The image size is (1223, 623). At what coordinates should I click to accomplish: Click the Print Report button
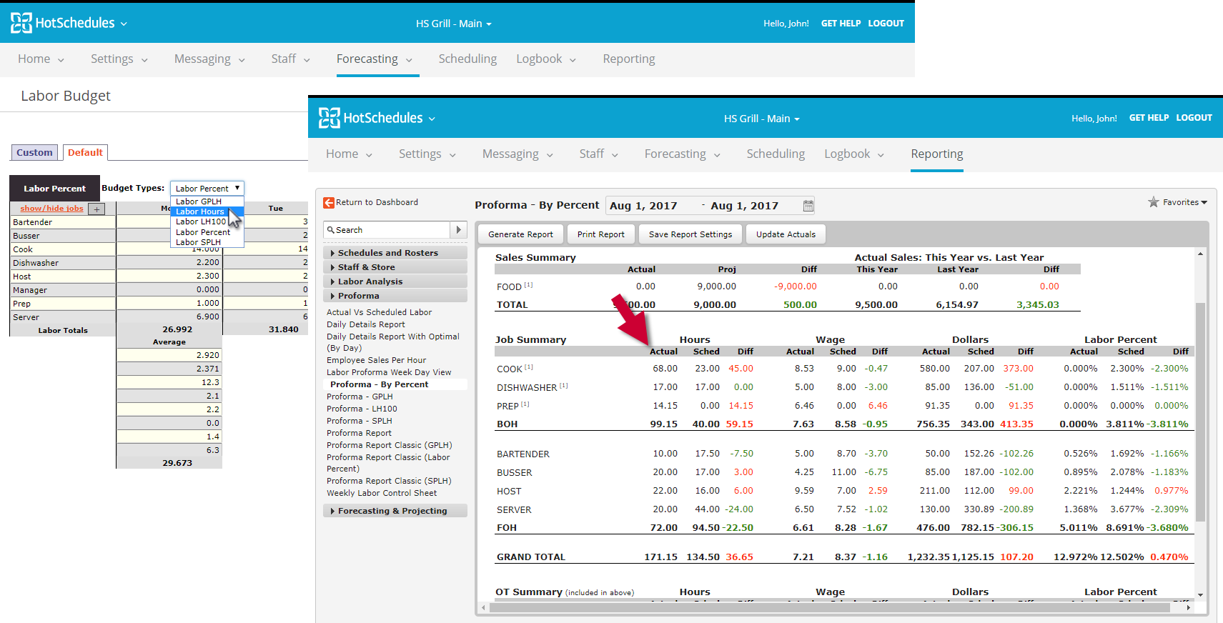click(600, 234)
